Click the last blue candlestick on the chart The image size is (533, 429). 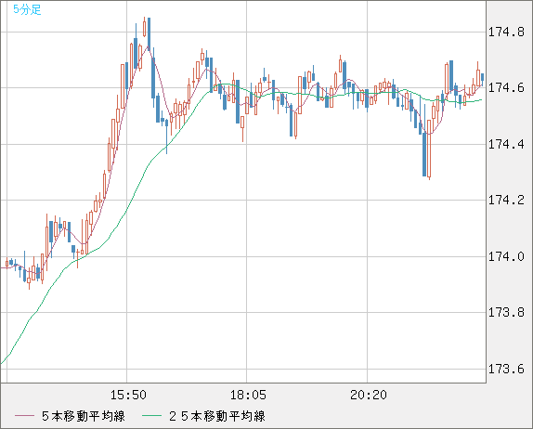tap(482, 77)
